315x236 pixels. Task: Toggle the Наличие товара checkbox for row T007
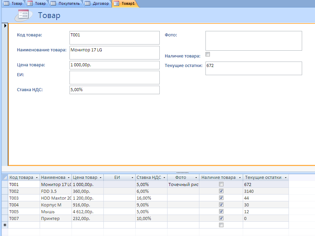221,218
